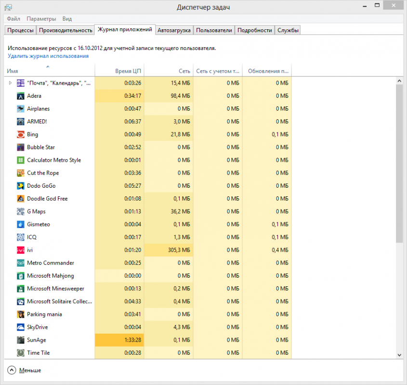Switch to the Процессы tab

[20, 30]
